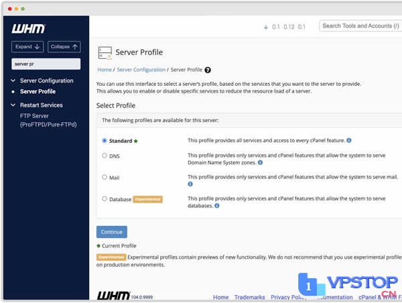Open the footer Home link
Screen dimensions: 402x303
[220, 297]
